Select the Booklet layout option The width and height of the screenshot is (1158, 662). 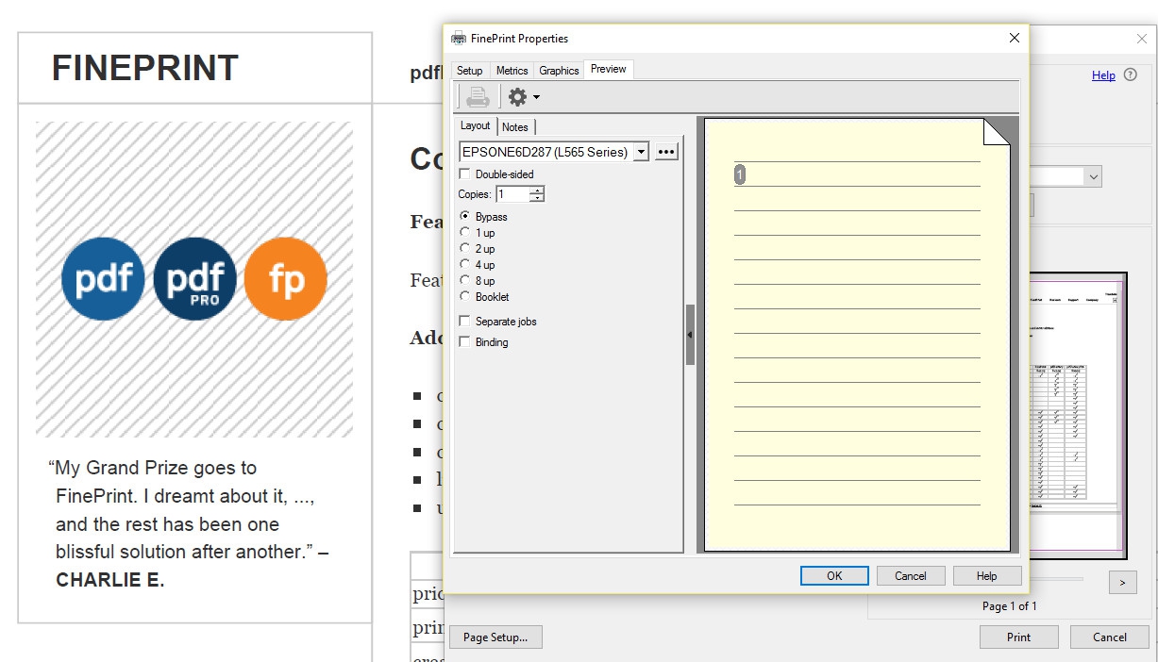point(464,296)
